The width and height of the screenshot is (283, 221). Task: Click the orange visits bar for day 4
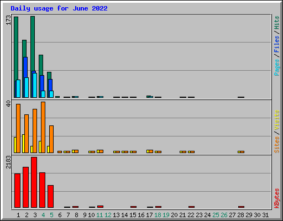click(43, 127)
